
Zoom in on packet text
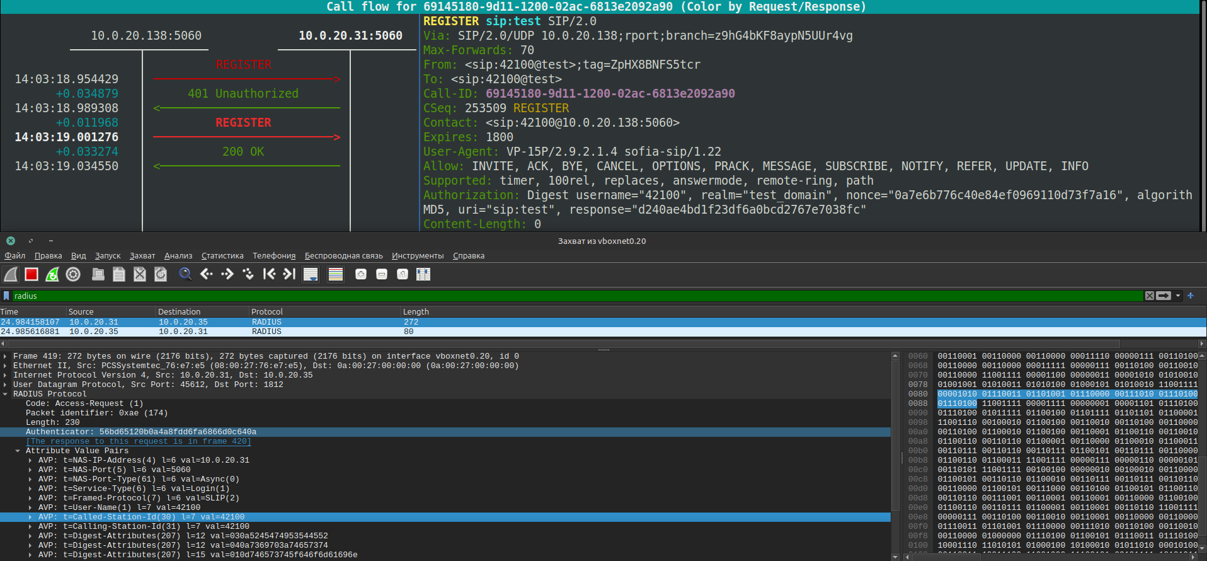tap(361, 274)
